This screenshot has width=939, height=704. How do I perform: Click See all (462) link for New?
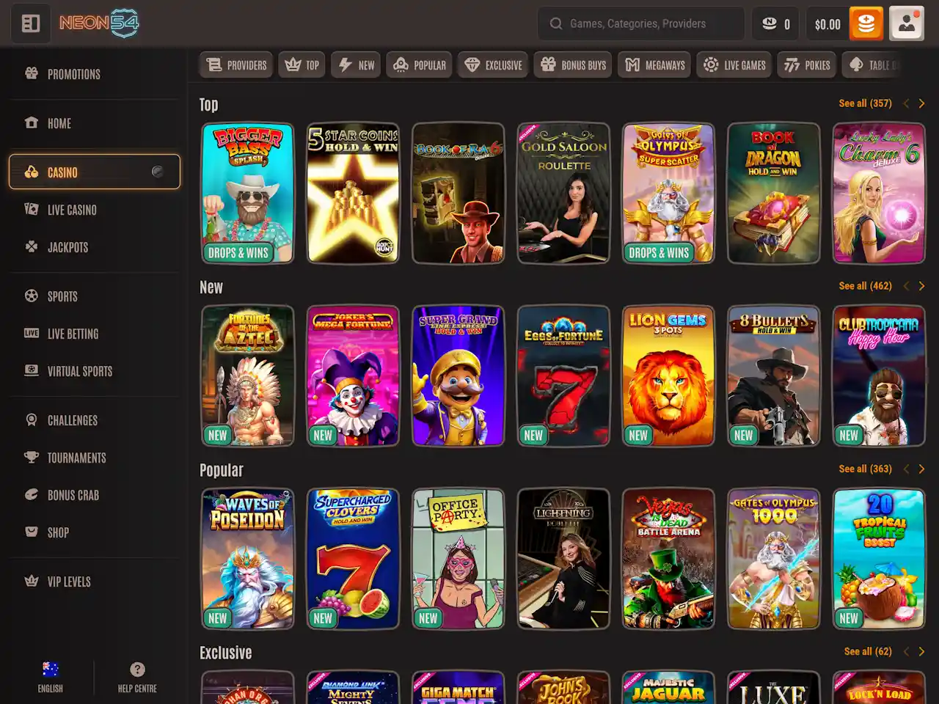865,286
